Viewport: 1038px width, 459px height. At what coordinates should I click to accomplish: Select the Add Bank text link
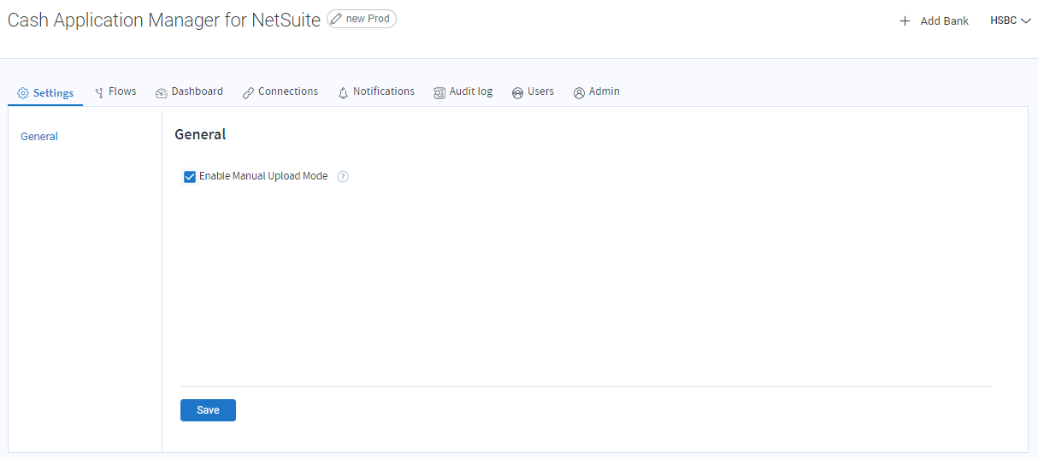[x=944, y=21]
